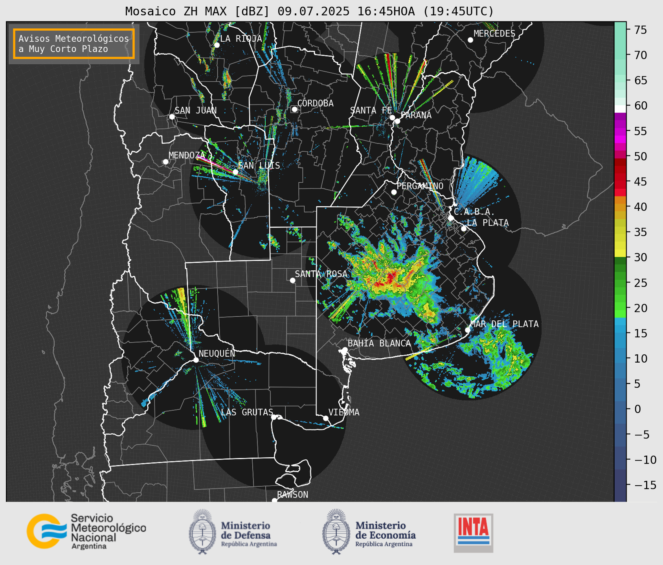Viewport: 663px width, 565px height.
Task: Select the SAN JUAN city marker
Action: point(172,117)
